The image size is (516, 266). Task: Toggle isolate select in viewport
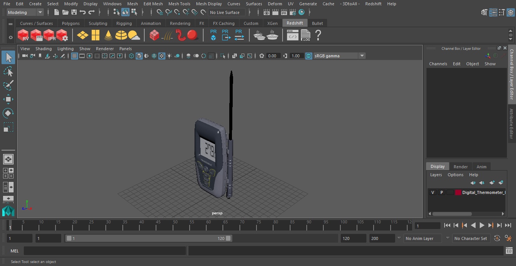[x=223, y=56]
